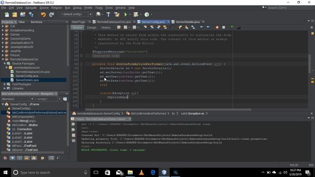Click the Profile Project icon
The height and width of the screenshot is (177, 315).
click(147, 14)
